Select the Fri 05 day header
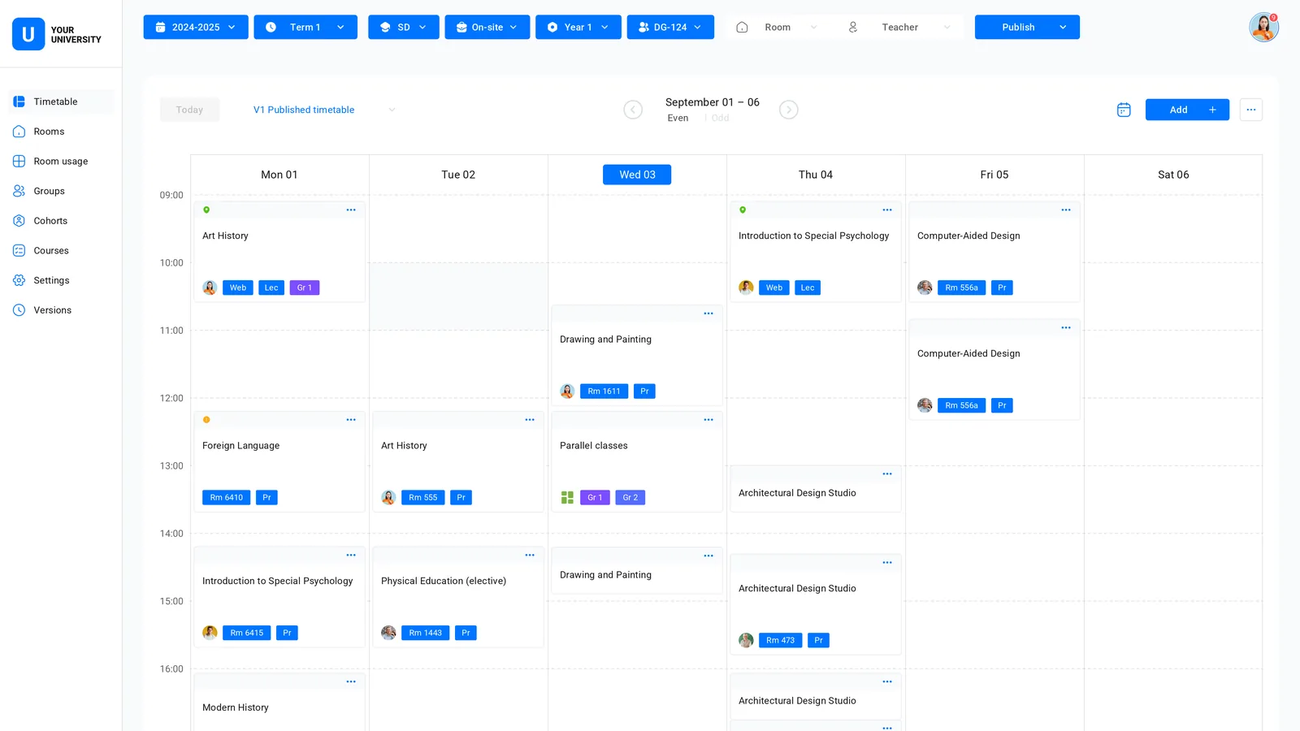This screenshot has width=1300, height=731. tap(994, 175)
